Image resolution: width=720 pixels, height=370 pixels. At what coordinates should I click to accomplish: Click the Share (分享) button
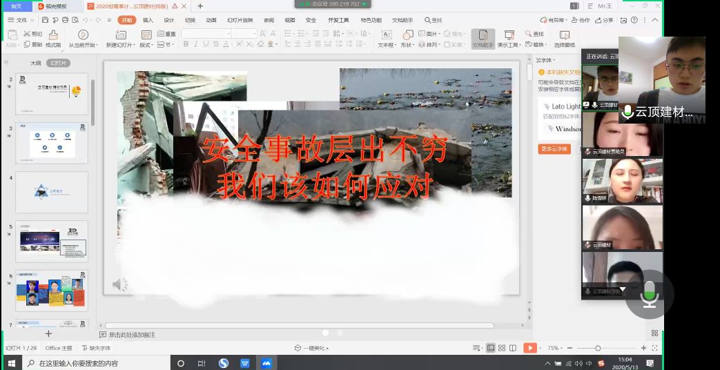tap(603, 20)
